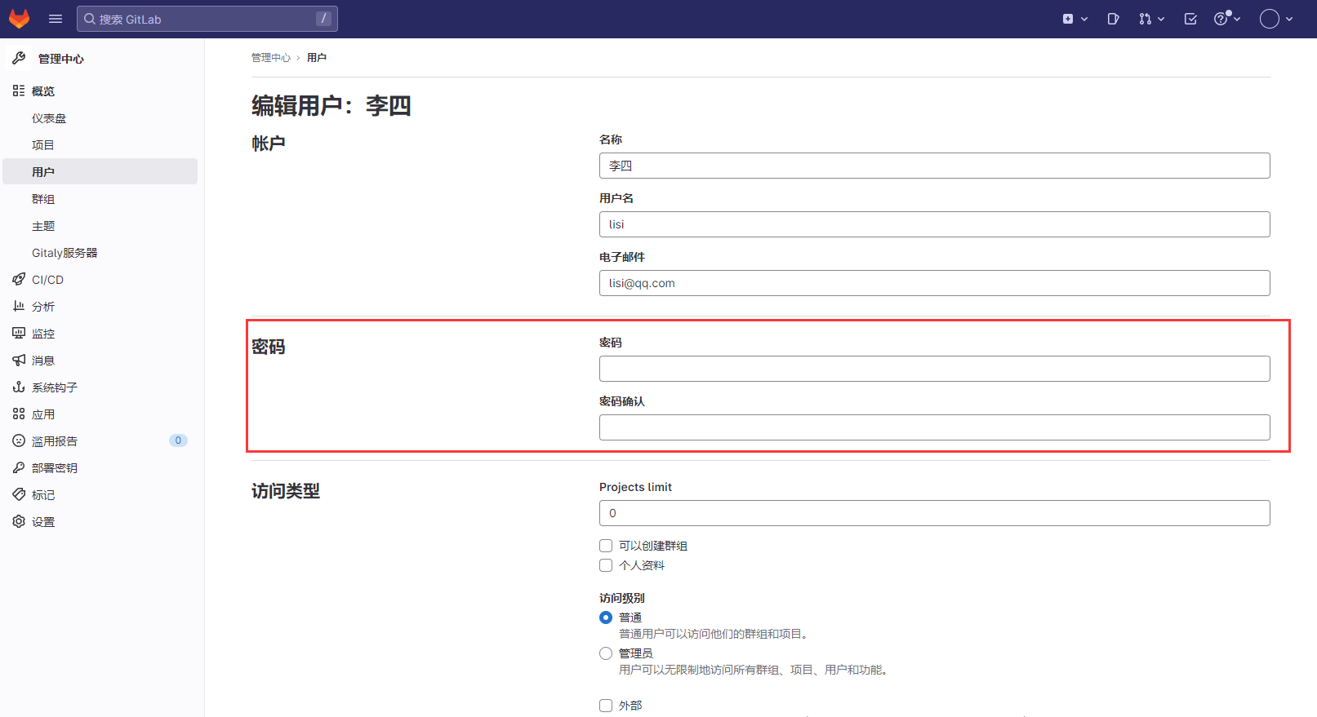Open 群组 in the admin sidebar
The height and width of the screenshot is (717, 1317).
coord(43,199)
